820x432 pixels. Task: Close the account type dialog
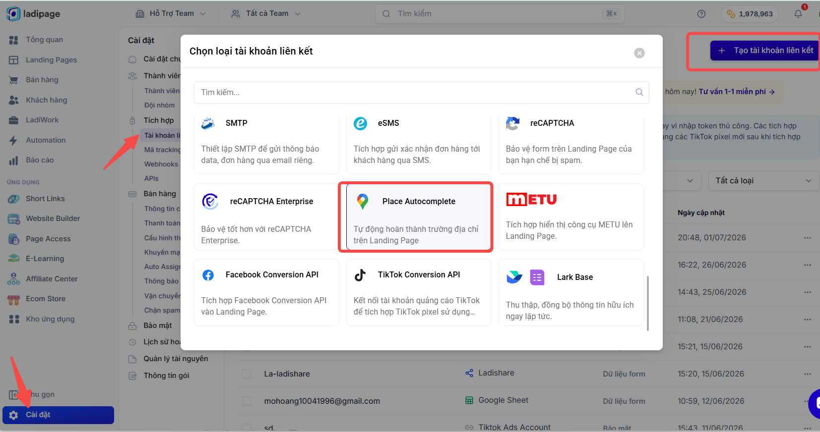click(x=639, y=53)
